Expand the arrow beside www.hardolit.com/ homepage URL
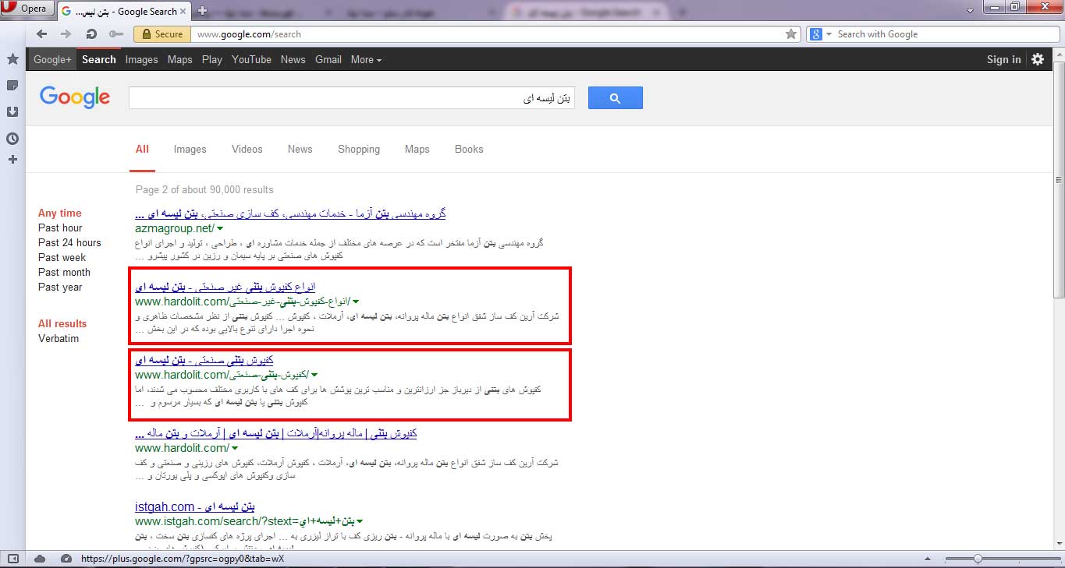Image resolution: width=1065 pixels, height=568 pixels. [235, 448]
